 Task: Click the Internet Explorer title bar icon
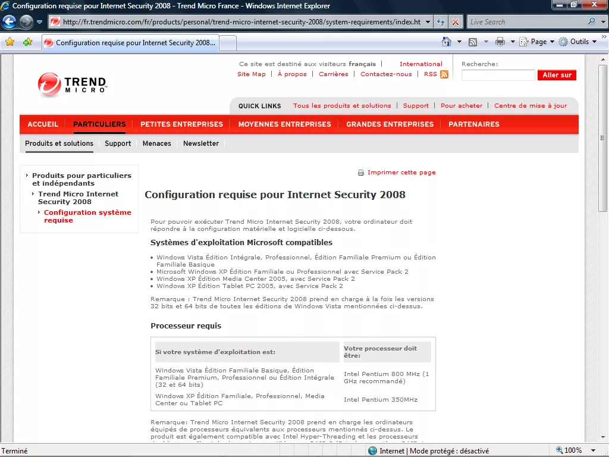[x=5, y=6]
